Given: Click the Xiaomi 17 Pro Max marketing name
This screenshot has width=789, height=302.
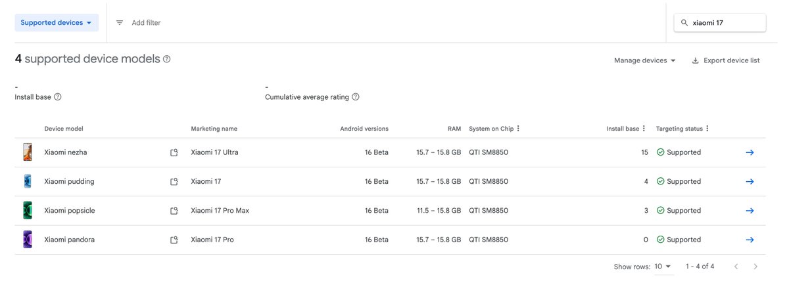Looking at the screenshot, I should (220, 211).
